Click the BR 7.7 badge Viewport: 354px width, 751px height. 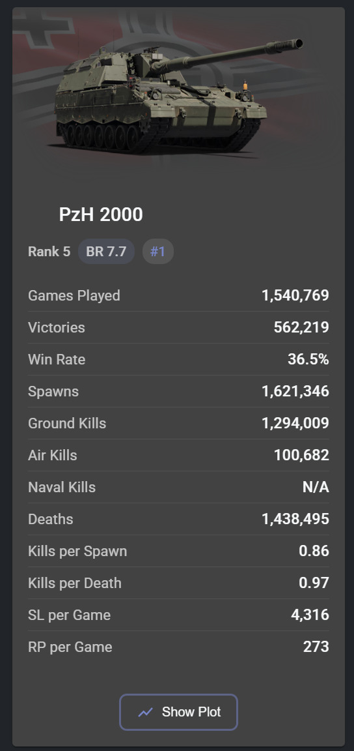(106, 252)
